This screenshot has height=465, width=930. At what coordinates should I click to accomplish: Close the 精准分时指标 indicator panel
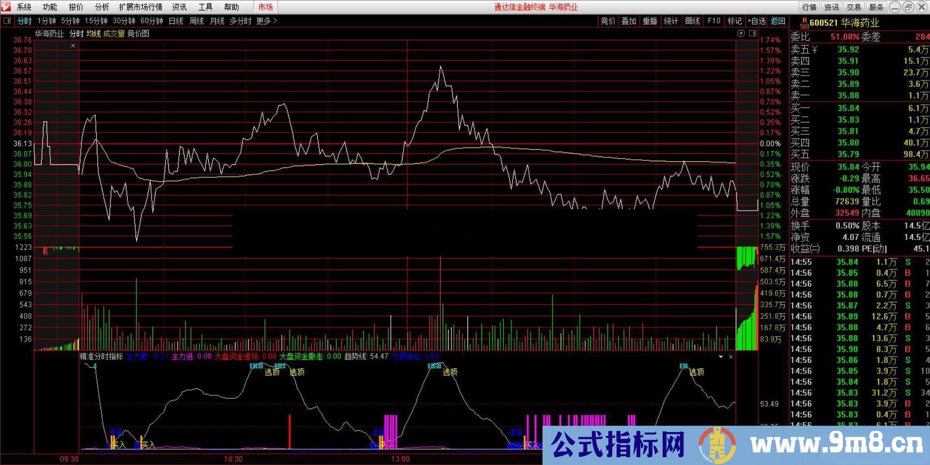[x=731, y=356]
